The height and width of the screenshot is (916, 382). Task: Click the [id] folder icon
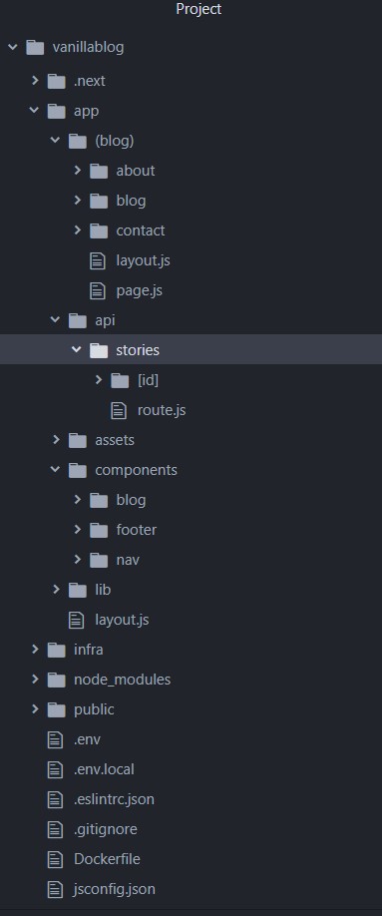coord(120,380)
